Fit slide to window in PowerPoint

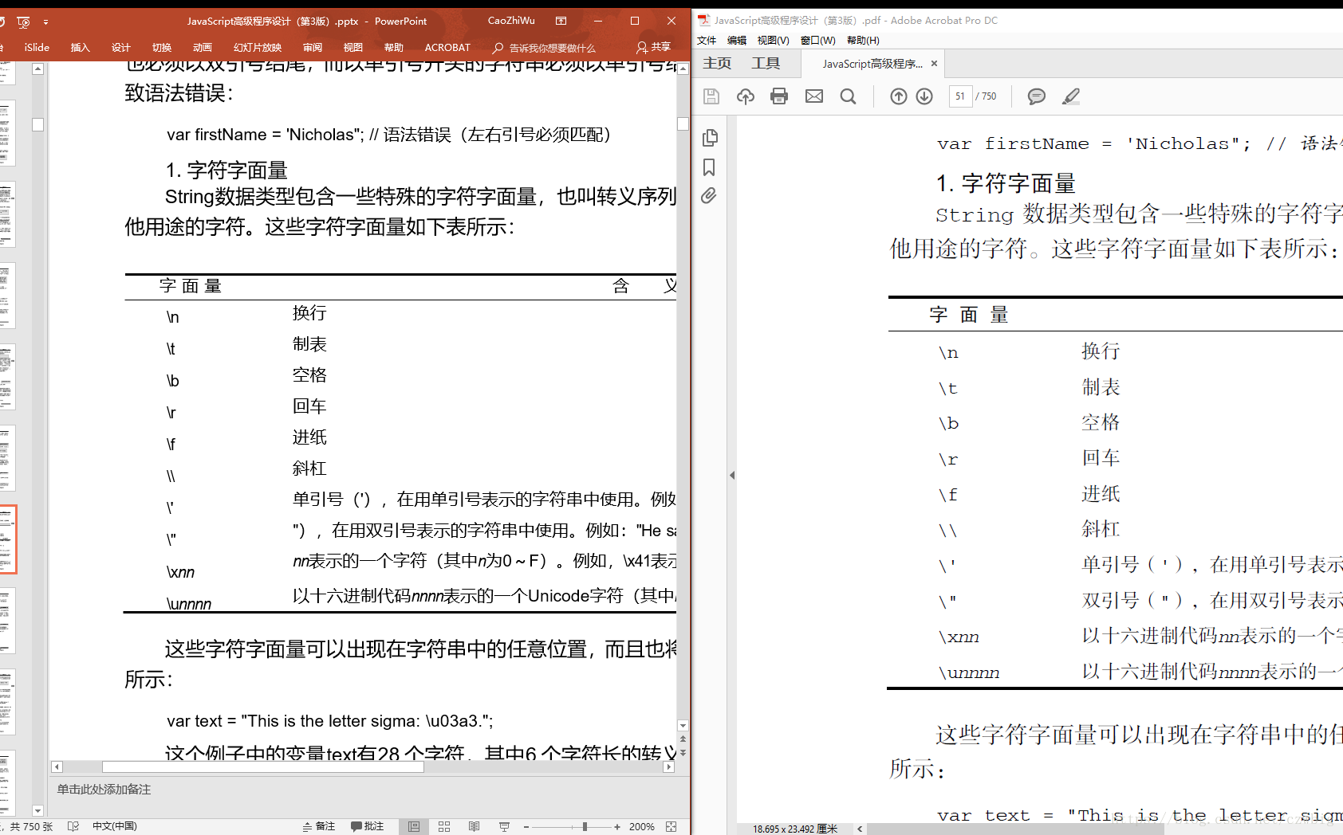coord(671,827)
